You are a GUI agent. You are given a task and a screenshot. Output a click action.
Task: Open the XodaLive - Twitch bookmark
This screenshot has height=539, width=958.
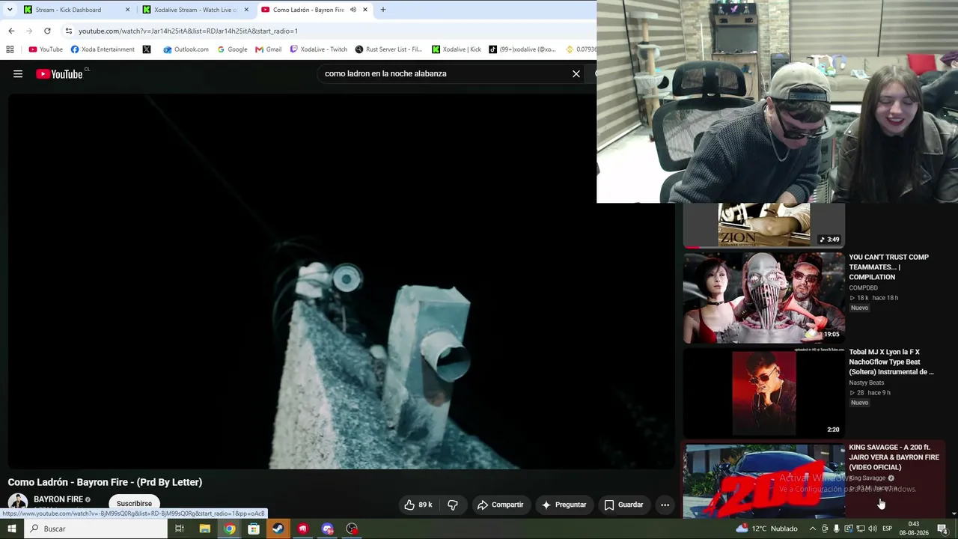click(319, 49)
